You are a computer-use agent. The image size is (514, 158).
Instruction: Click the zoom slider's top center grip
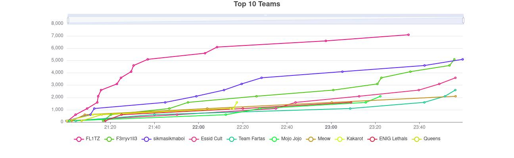265,15
